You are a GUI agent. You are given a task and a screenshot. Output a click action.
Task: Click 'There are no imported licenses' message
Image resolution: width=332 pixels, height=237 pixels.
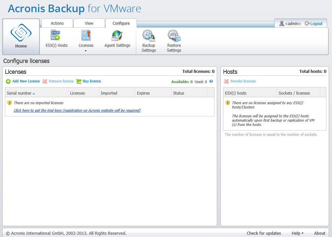point(38,103)
